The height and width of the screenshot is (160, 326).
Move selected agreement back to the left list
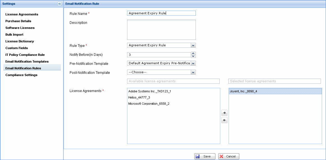[224, 120]
